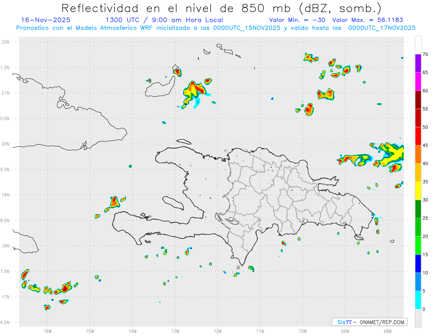Image resolution: width=435 pixels, height=336 pixels.
Task: Click the '76W' longitude label
Action: click(47, 331)
